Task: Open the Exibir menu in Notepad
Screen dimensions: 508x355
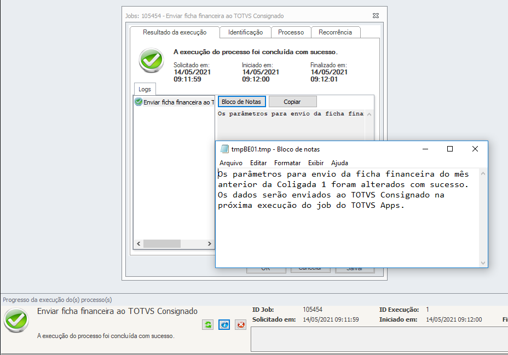Action: (x=315, y=163)
